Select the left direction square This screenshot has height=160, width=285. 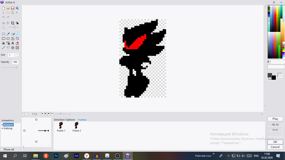coord(24,131)
